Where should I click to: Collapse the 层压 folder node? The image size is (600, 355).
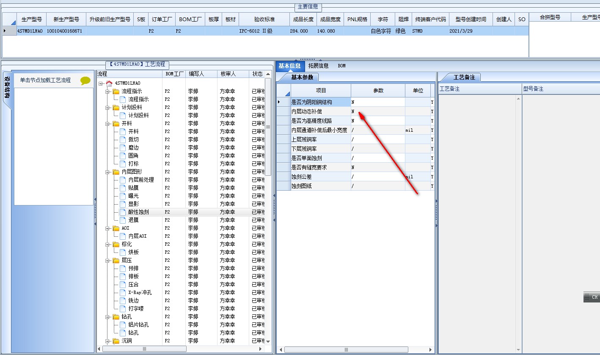tap(107, 261)
